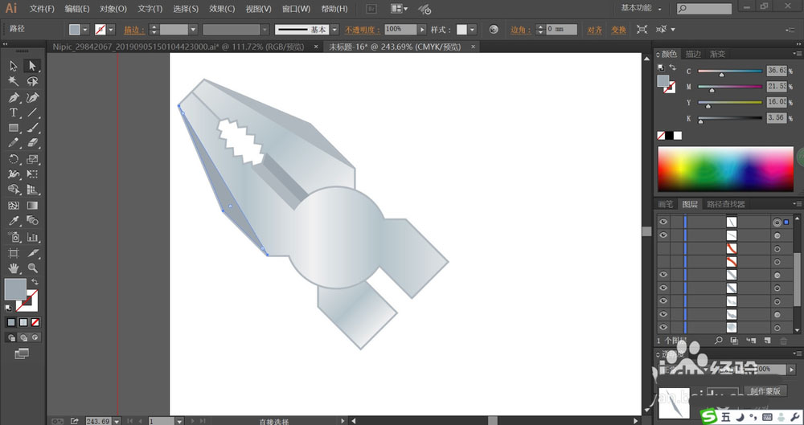Screen dimensions: 804x425
Task: Enable Draw Behind mode
Action: pyautogui.click(x=23, y=337)
